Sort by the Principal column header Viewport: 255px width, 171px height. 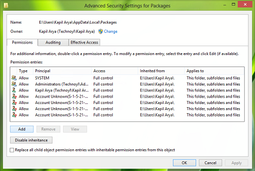click(x=62, y=71)
